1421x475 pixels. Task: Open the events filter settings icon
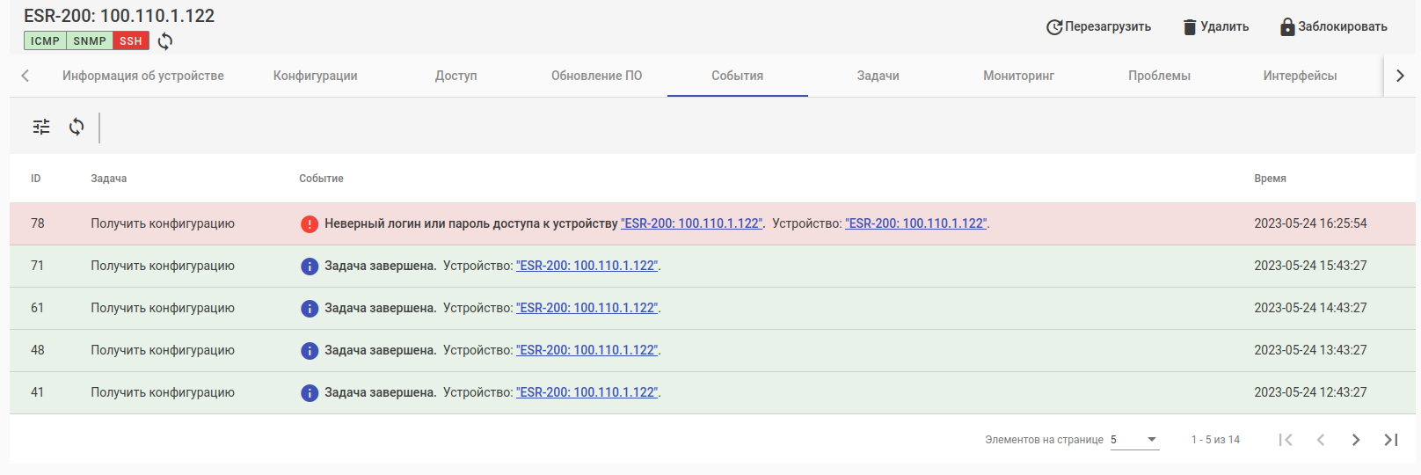click(41, 127)
